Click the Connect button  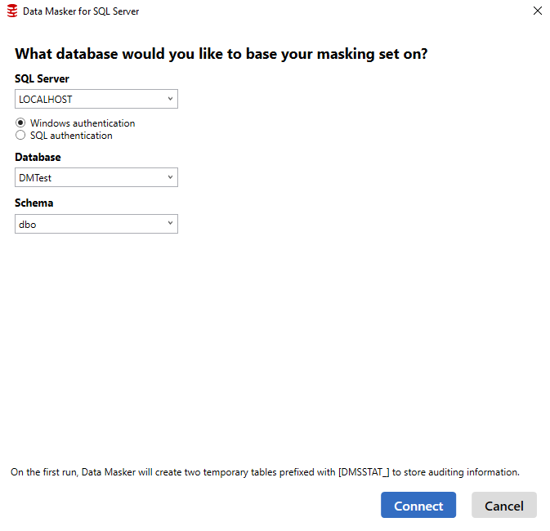click(418, 505)
